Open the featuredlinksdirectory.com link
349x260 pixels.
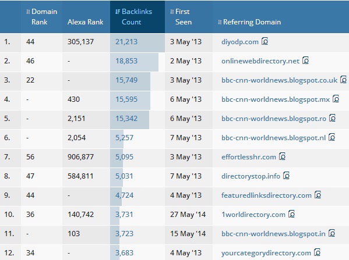click(x=267, y=195)
